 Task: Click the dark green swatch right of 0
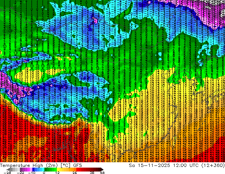[46, 169]
